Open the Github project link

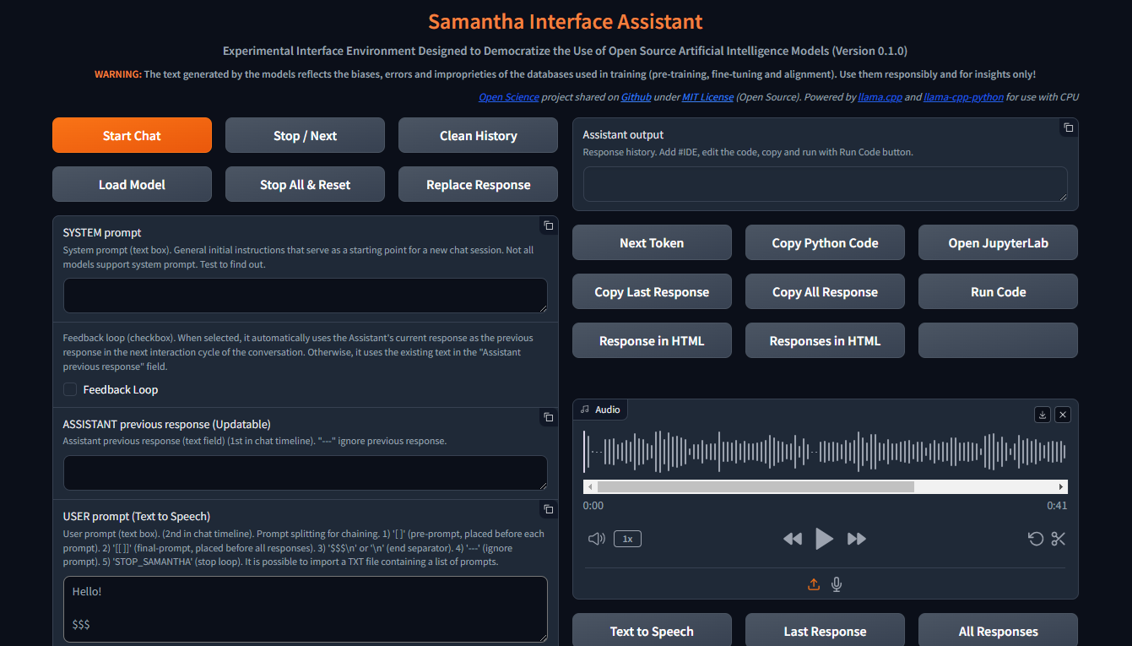coord(636,97)
